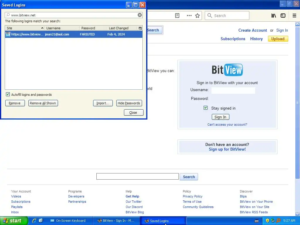Clear the saved logins search field
The height and width of the screenshot is (225, 300).
pos(140,15)
